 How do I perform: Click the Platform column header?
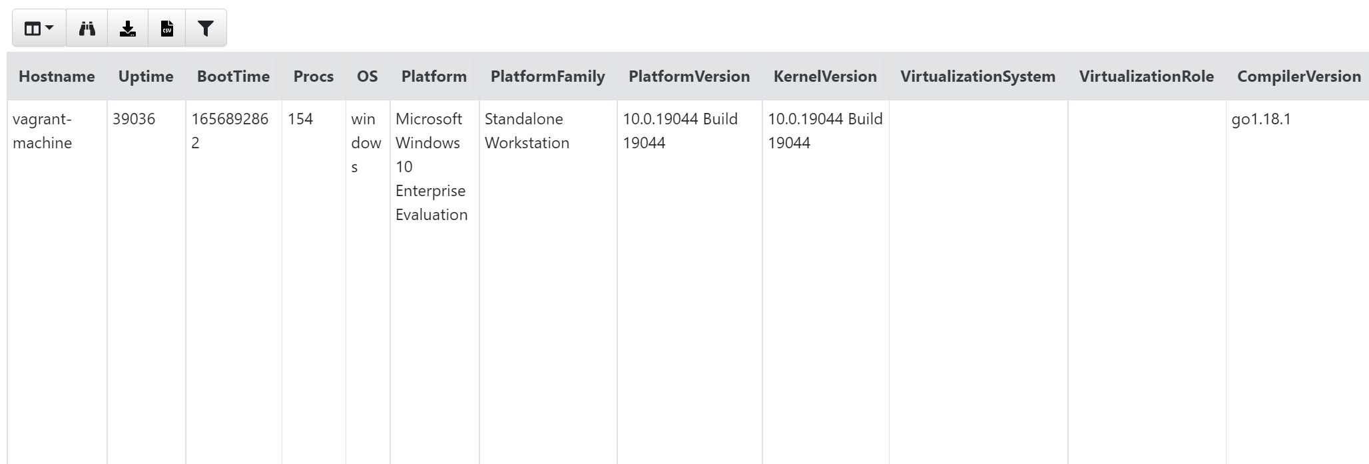pos(434,76)
